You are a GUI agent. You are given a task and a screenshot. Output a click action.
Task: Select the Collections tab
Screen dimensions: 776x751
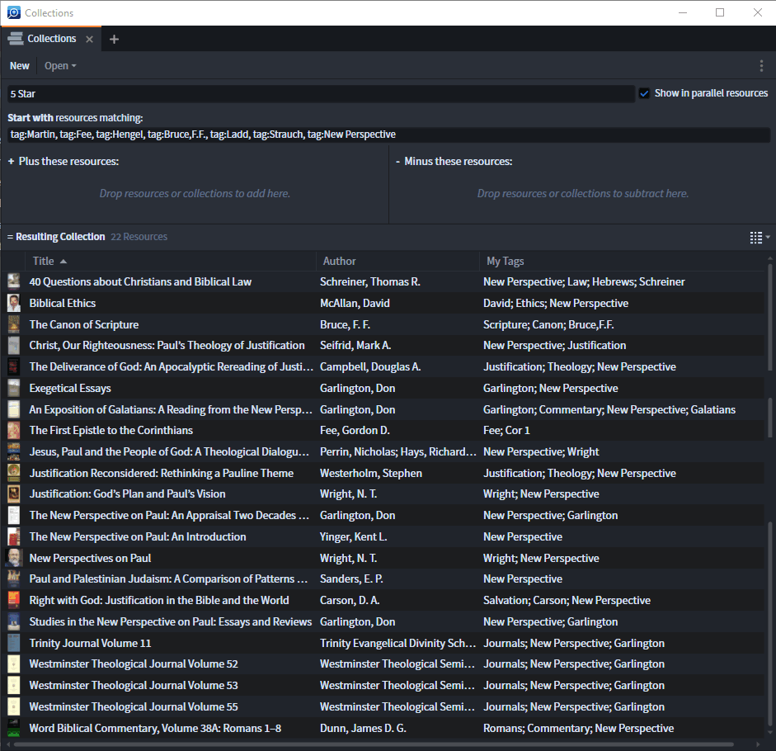[51, 39]
